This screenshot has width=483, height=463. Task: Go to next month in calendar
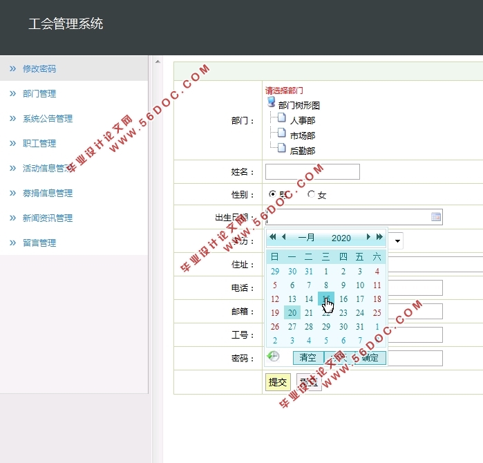click(x=368, y=237)
